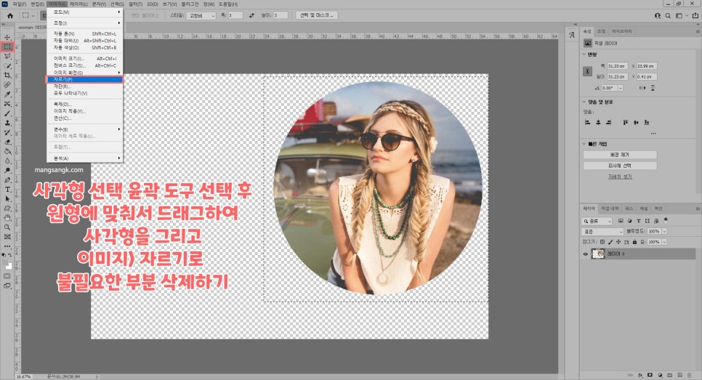Viewport: 702px width, 380px height.
Task: Select the Paint Bucket tool
Action: click(x=7, y=151)
